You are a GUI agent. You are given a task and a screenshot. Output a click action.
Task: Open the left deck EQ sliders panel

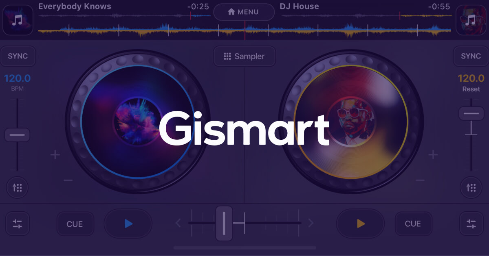pyautogui.click(x=18, y=223)
